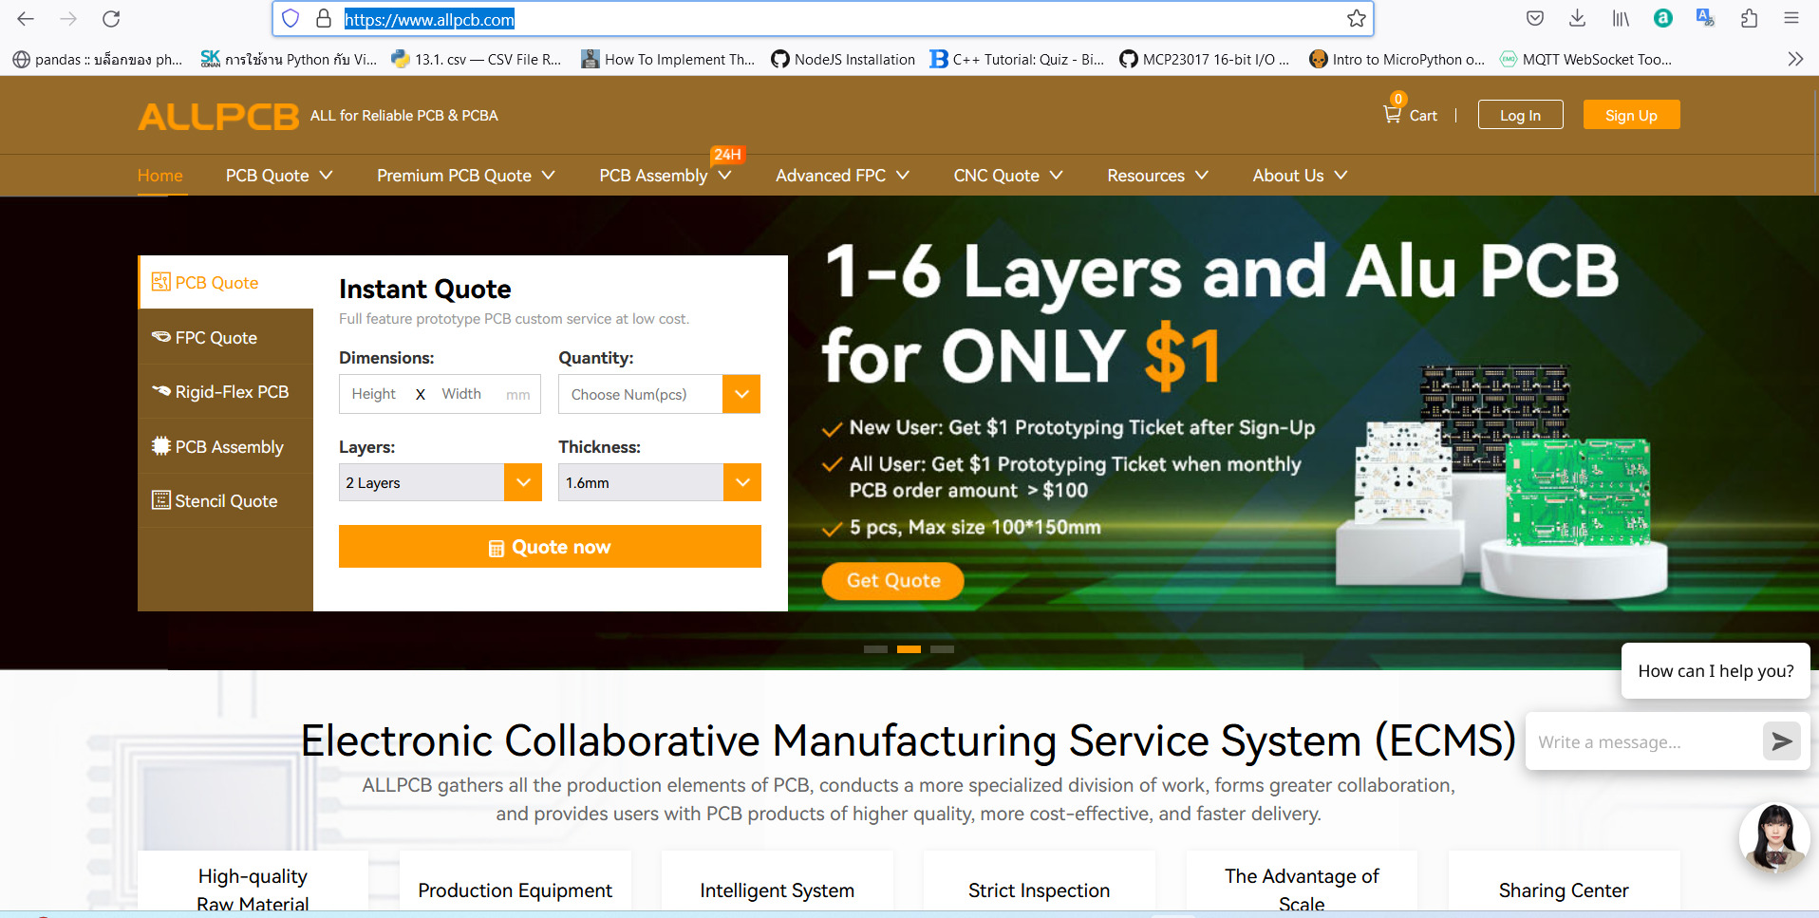Viewport: 1819px width, 918px height.
Task: Open the MCP23017 16-bit I/O bookmark
Action: pos(1205,59)
